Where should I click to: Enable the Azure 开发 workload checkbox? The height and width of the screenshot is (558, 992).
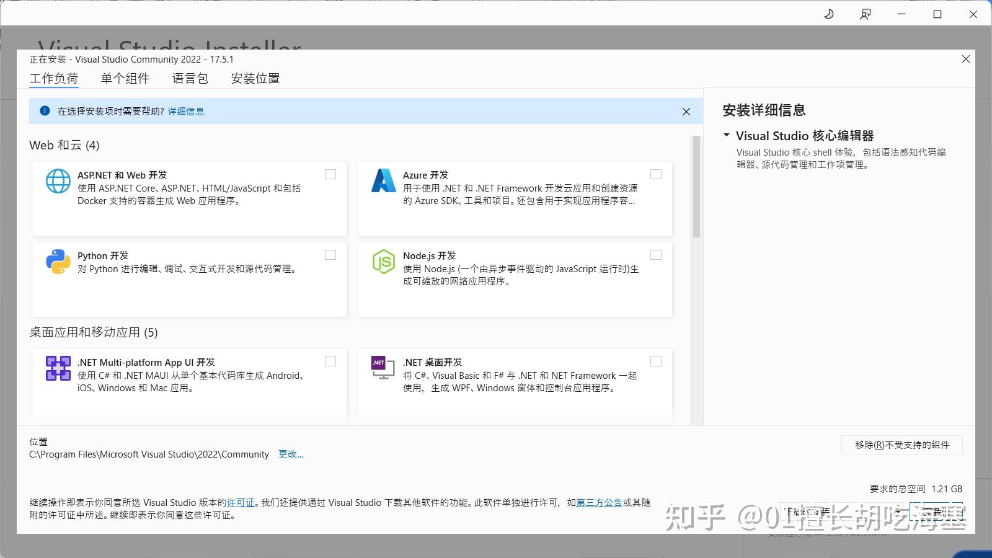click(656, 174)
